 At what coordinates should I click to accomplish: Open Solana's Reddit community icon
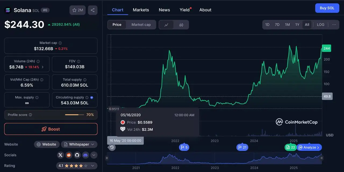point(69,155)
